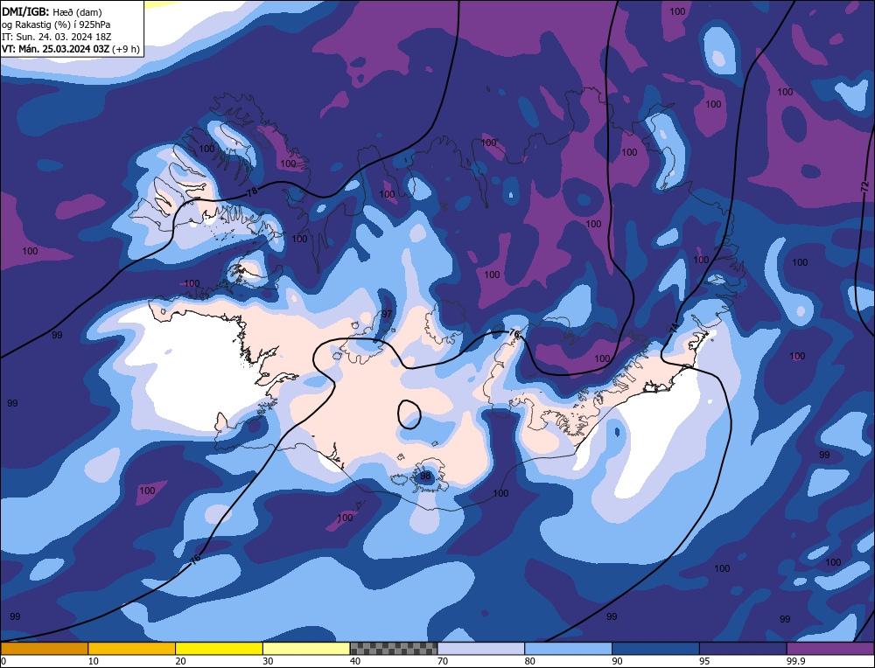875x668 pixels.
Task: Click the legend scale label '90'
Action: point(617,661)
